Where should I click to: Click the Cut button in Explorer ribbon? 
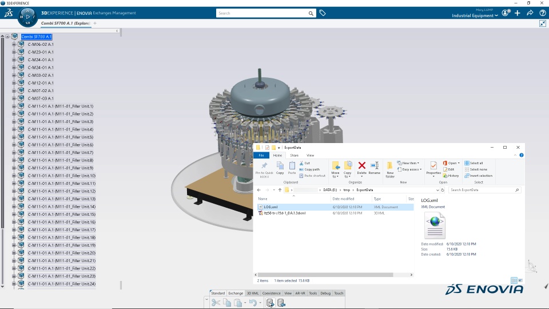pos(305,163)
